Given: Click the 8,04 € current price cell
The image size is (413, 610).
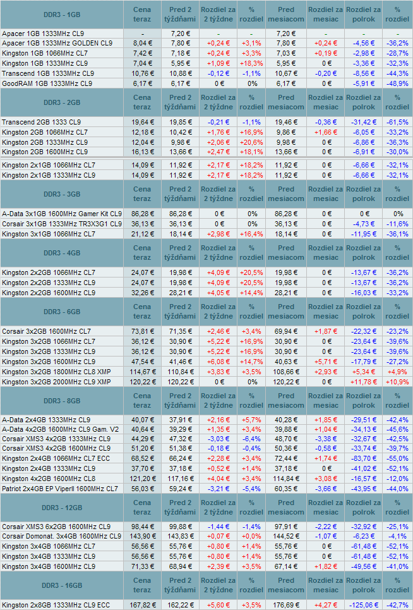Looking at the screenshot, I should pos(143,43).
